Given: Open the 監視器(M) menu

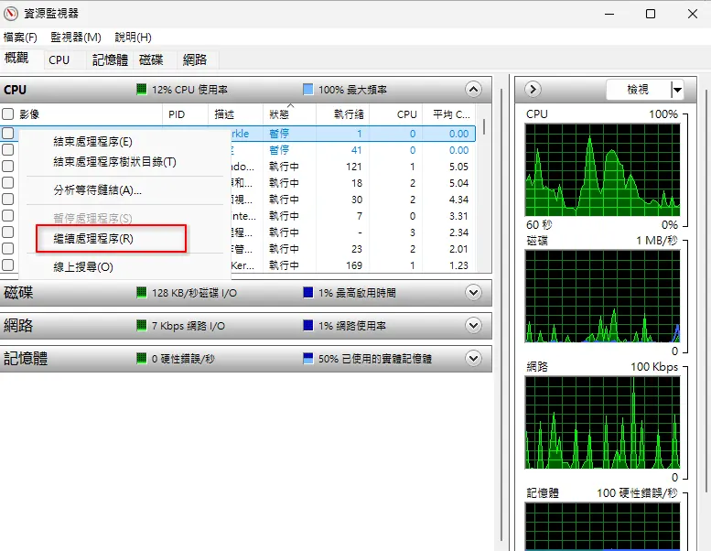Looking at the screenshot, I should tap(76, 38).
